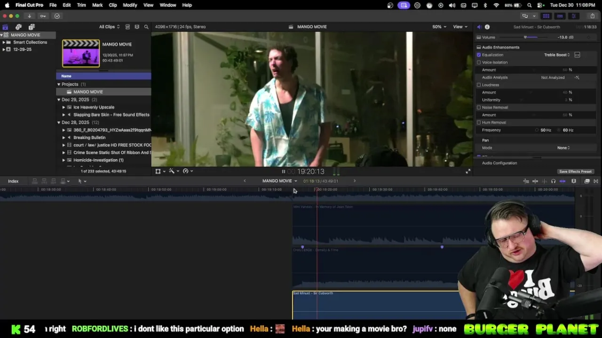Expand the 12-29-25 event
602x338 pixels.
(x=4, y=49)
